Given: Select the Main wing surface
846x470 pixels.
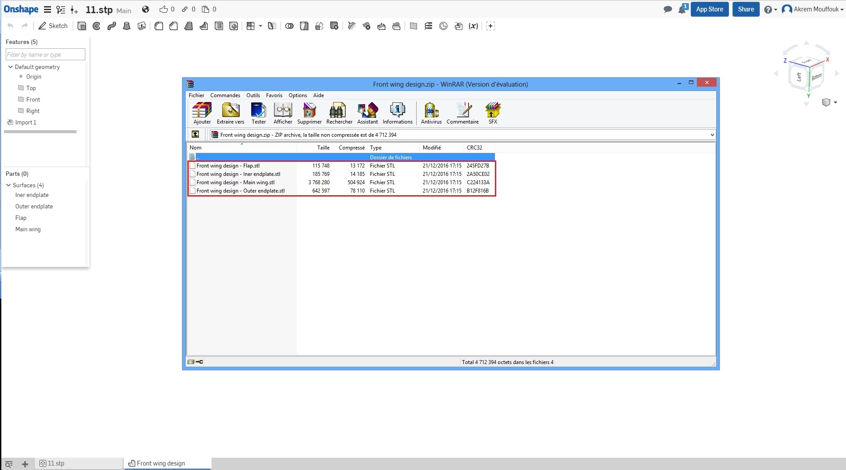Looking at the screenshot, I should (28, 229).
